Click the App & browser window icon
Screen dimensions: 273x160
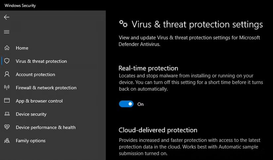pos(7,101)
